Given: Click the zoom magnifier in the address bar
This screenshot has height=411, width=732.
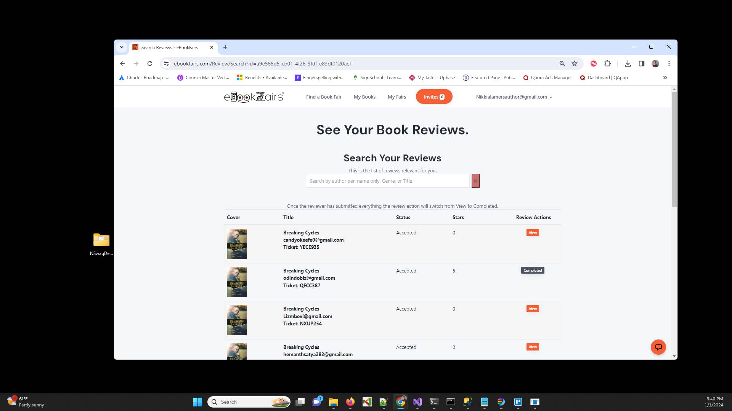Looking at the screenshot, I should coord(562,64).
